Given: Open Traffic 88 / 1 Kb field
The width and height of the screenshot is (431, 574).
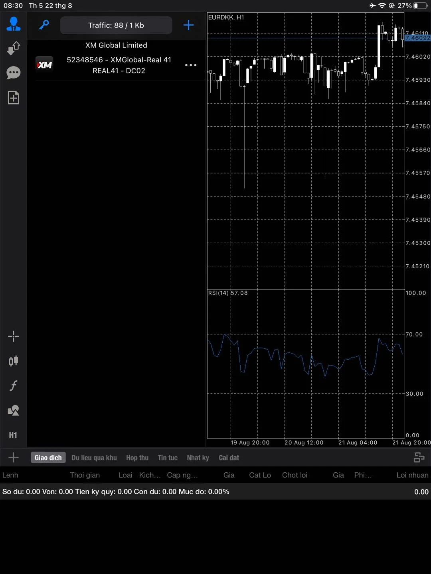Looking at the screenshot, I should (x=116, y=25).
